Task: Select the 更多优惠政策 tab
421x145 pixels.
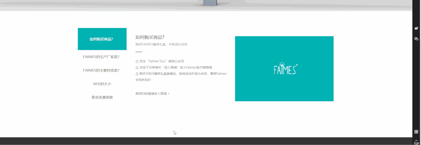Action: [102, 97]
